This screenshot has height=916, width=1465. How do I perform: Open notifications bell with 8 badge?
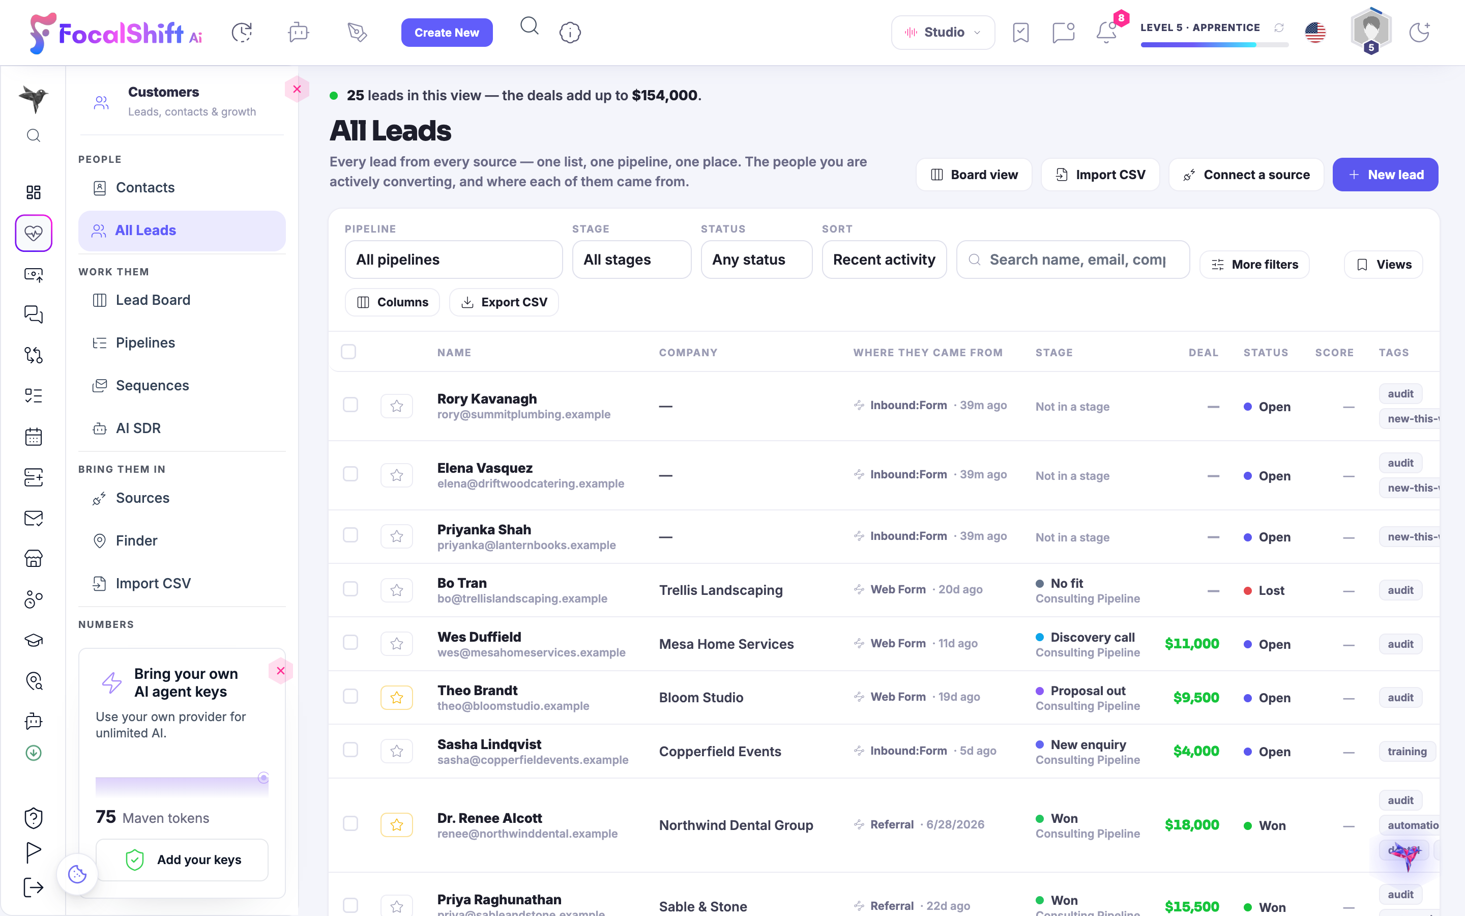pyautogui.click(x=1106, y=32)
